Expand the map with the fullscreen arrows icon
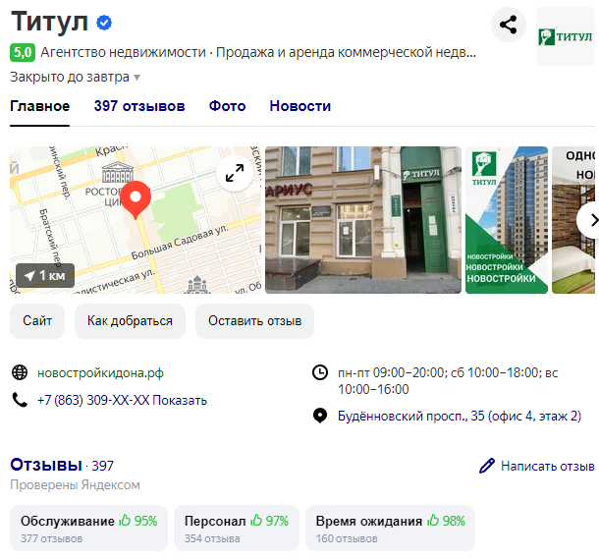 [x=235, y=173]
